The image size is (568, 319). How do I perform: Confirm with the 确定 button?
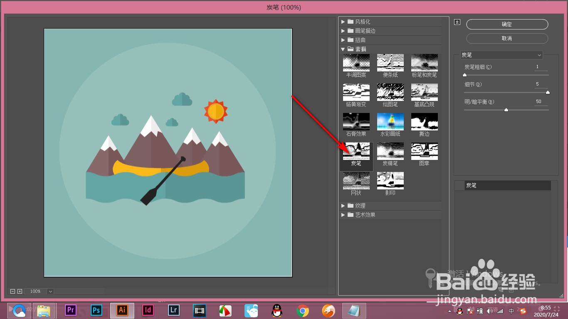click(x=507, y=25)
